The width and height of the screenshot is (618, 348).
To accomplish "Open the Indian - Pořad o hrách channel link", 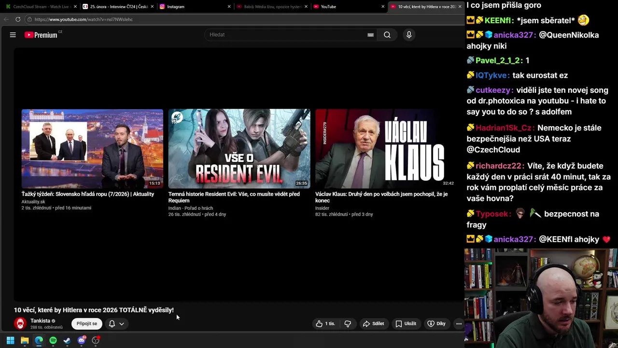I will click(191, 208).
